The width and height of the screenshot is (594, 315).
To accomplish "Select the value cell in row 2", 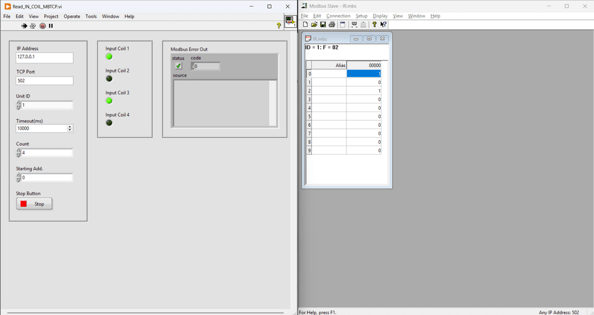I will [364, 91].
